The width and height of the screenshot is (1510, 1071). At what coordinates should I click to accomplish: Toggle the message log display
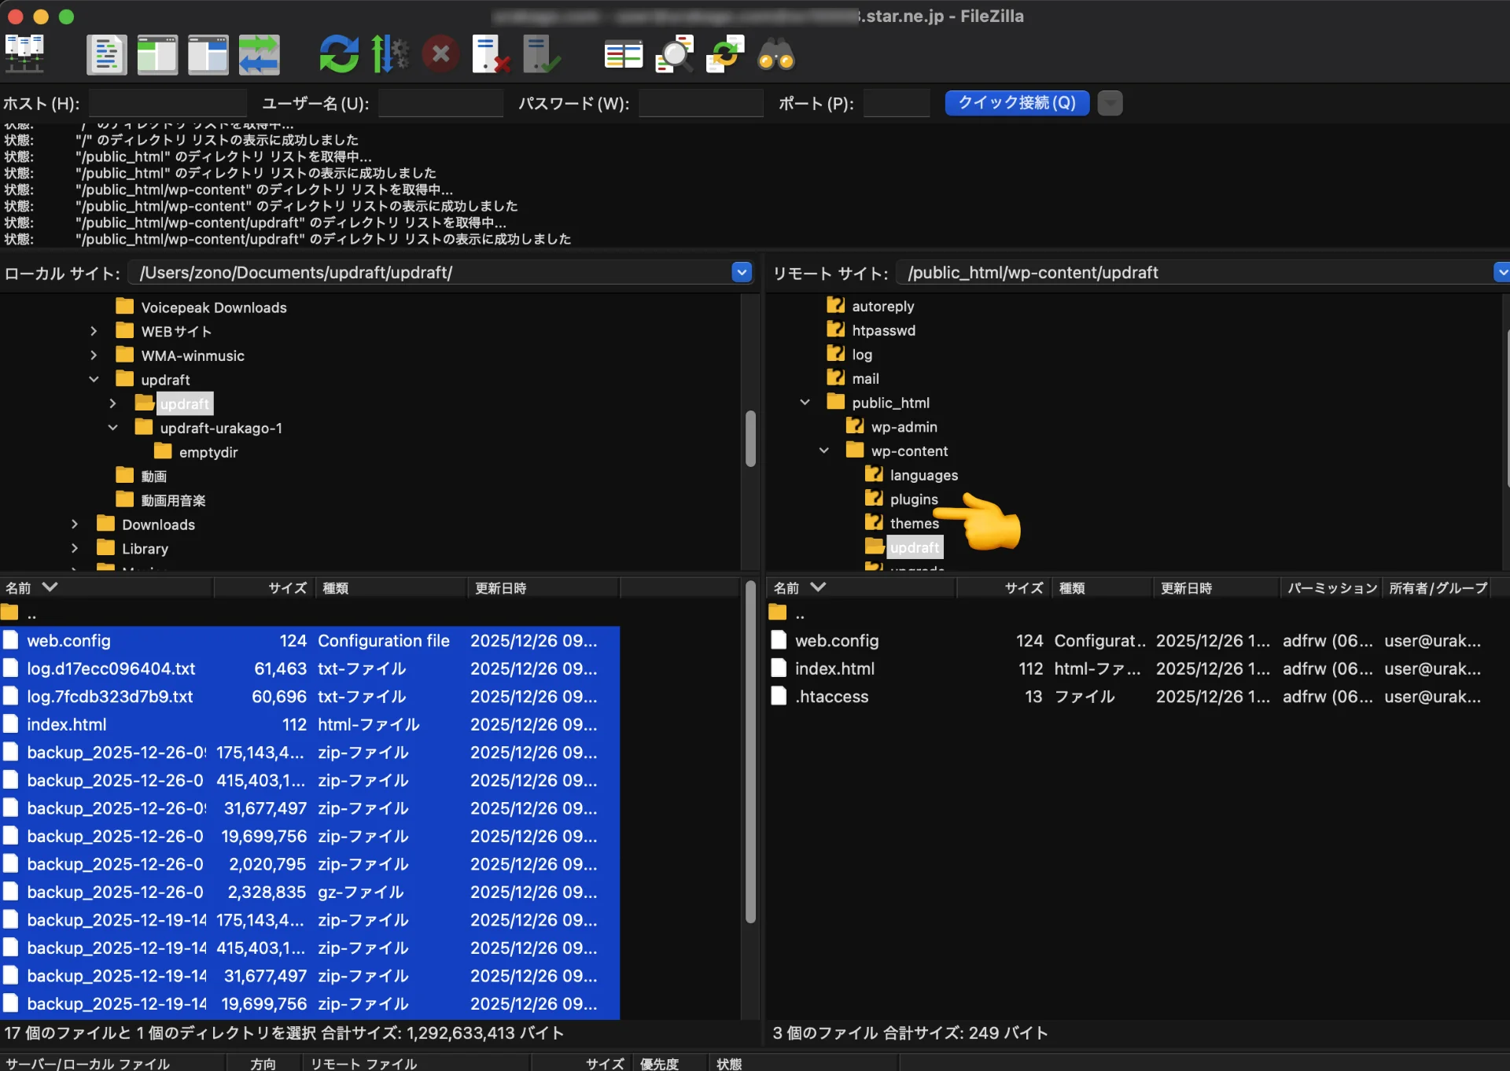107,53
